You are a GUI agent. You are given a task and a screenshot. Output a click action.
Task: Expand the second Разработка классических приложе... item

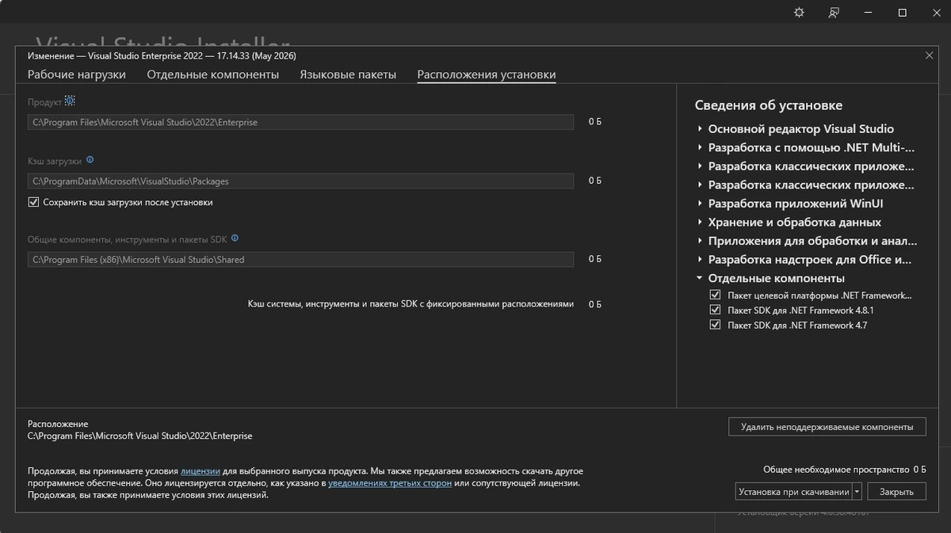click(x=700, y=185)
